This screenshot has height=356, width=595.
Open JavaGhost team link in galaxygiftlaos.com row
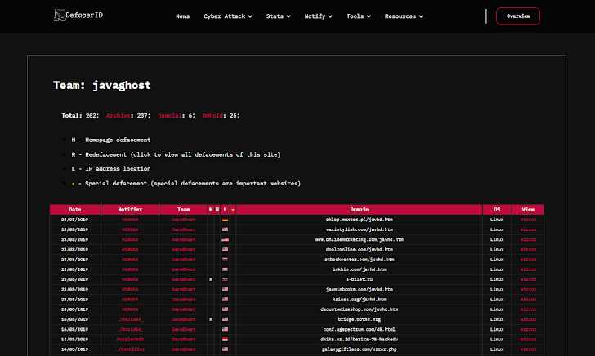(x=183, y=349)
